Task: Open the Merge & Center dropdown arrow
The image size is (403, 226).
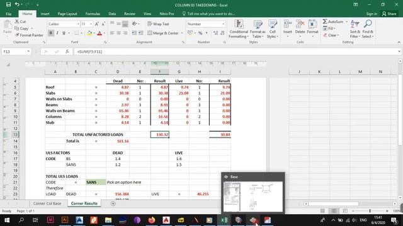Action: (182, 33)
